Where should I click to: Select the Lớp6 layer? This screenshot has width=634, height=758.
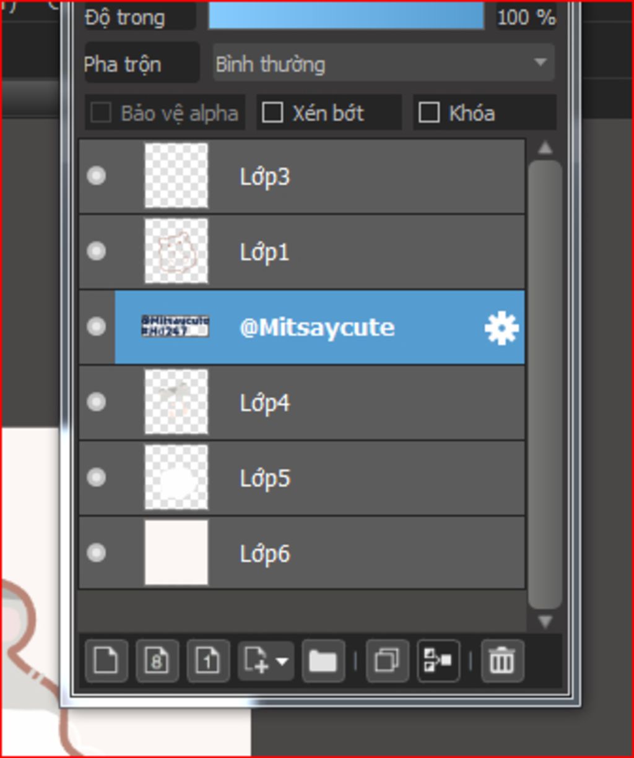302,553
